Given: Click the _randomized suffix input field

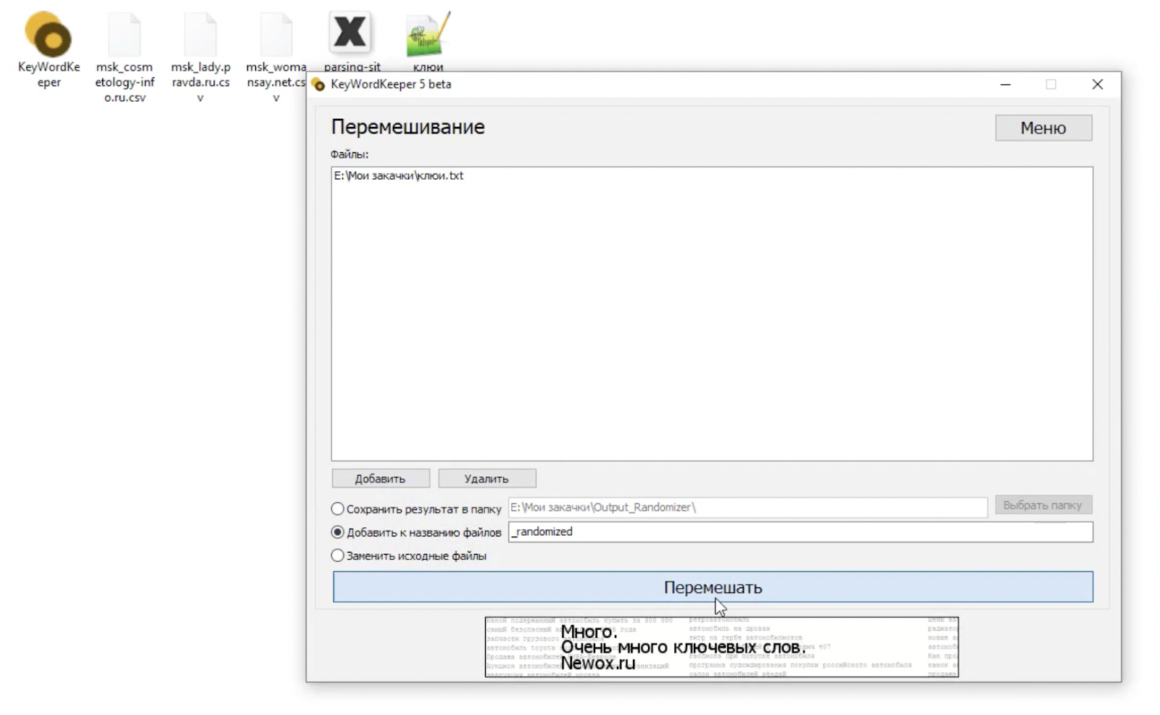Looking at the screenshot, I should click(x=800, y=532).
